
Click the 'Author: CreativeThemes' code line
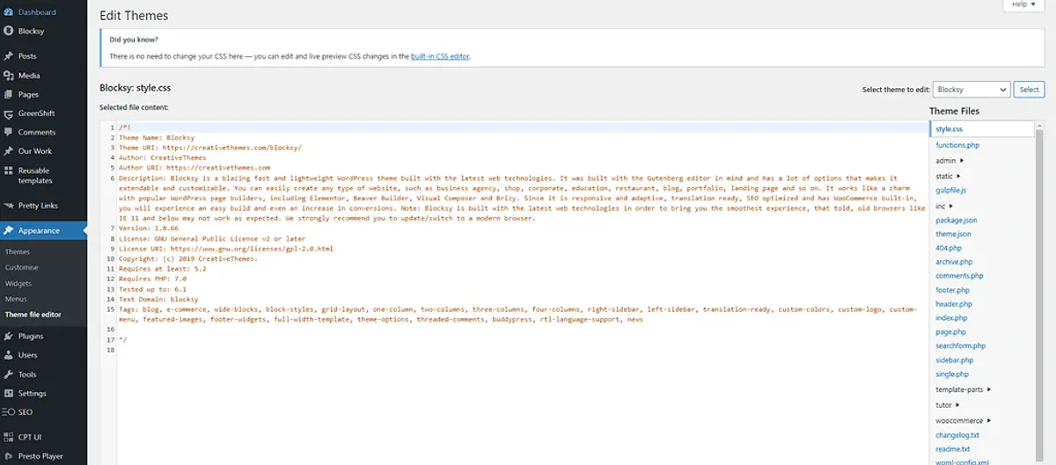(x=162, y=157)
